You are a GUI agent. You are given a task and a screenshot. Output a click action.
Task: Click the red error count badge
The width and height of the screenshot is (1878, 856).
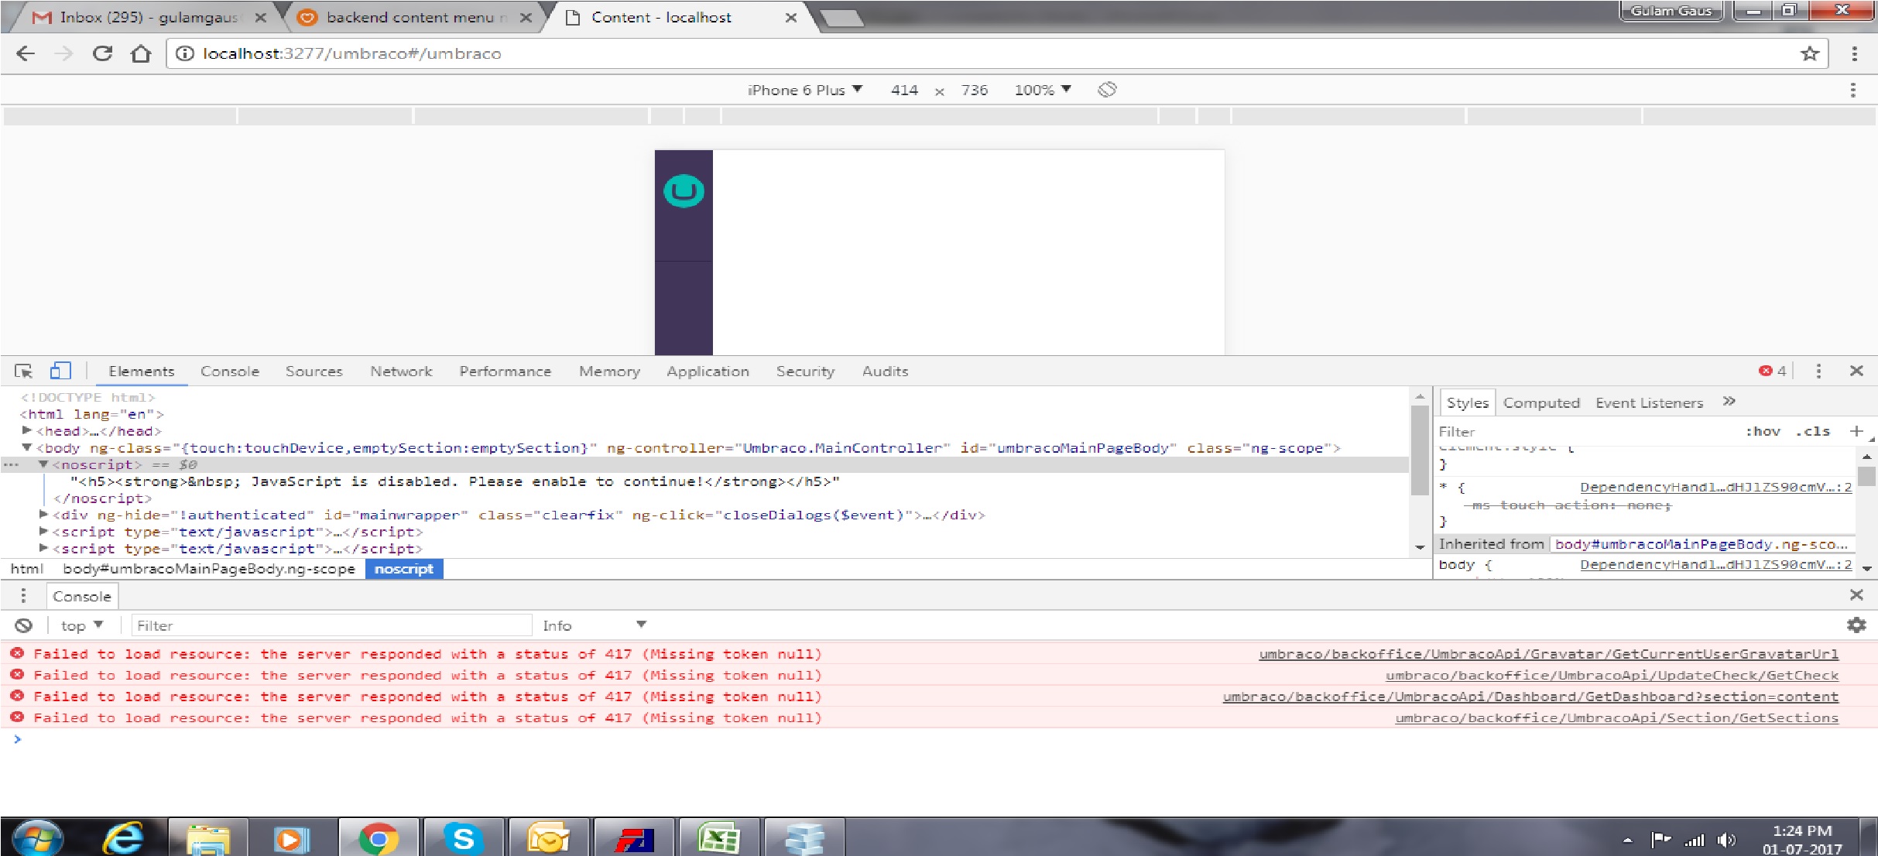tap(1772, 371)
